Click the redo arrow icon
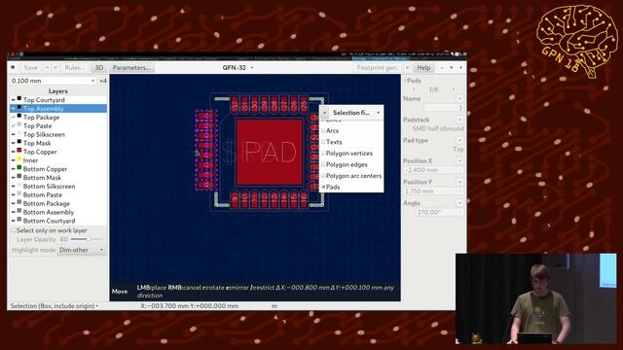Screen dimensions: 623x350 click(x=55, y=67)
